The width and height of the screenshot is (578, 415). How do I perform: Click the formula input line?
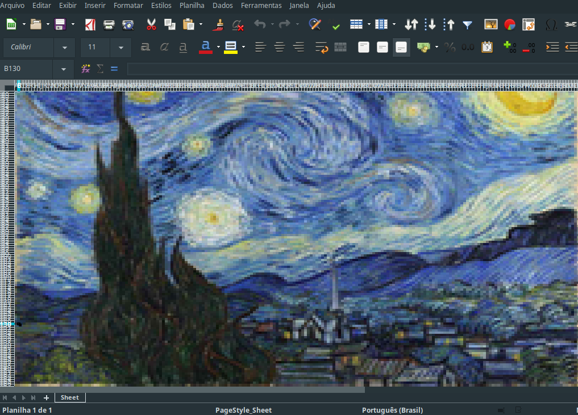pyautogui.click(x=352, y=69)
